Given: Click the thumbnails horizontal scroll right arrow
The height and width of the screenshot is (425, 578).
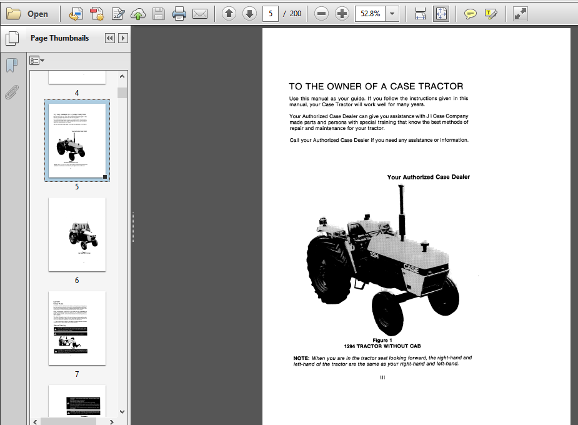Looking at the screenshot, I should [112, 422].
